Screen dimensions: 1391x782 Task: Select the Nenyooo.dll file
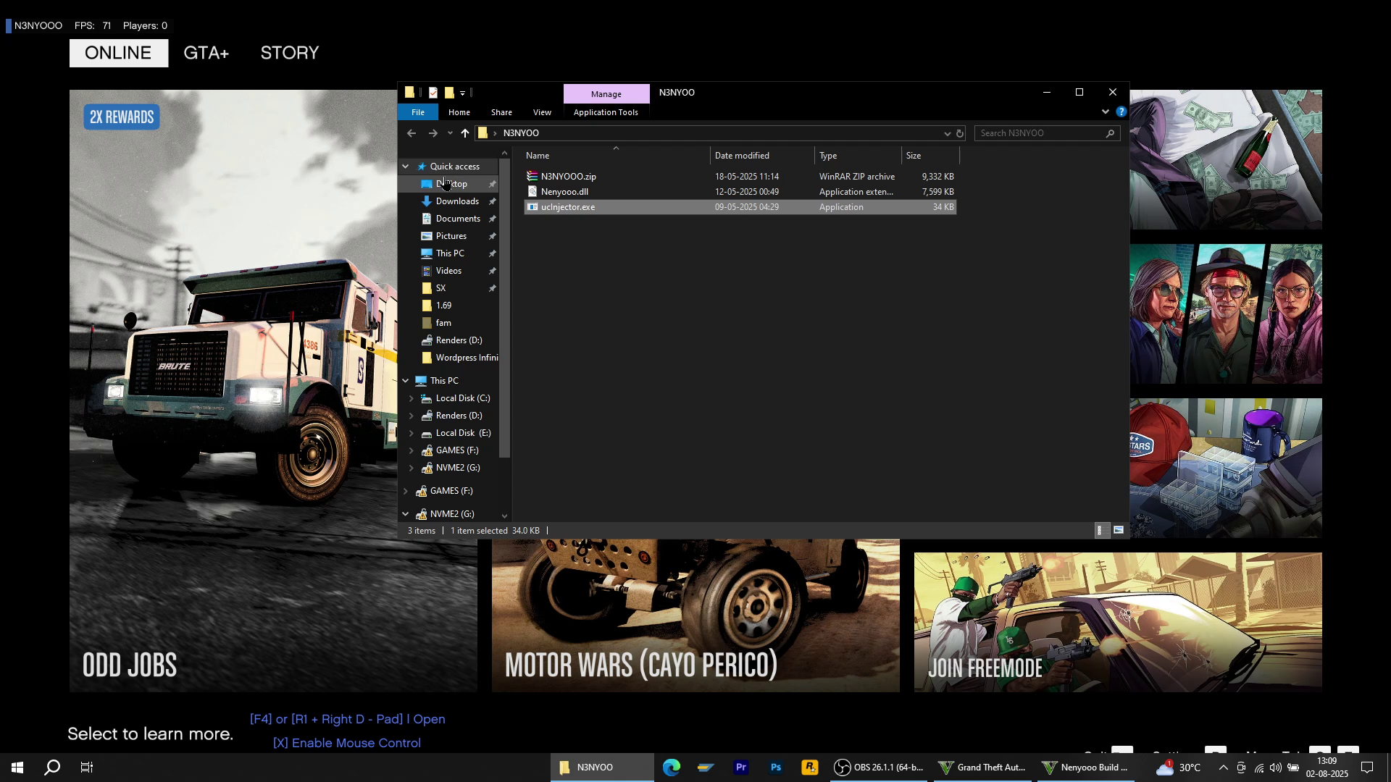[x=740, y=192]
